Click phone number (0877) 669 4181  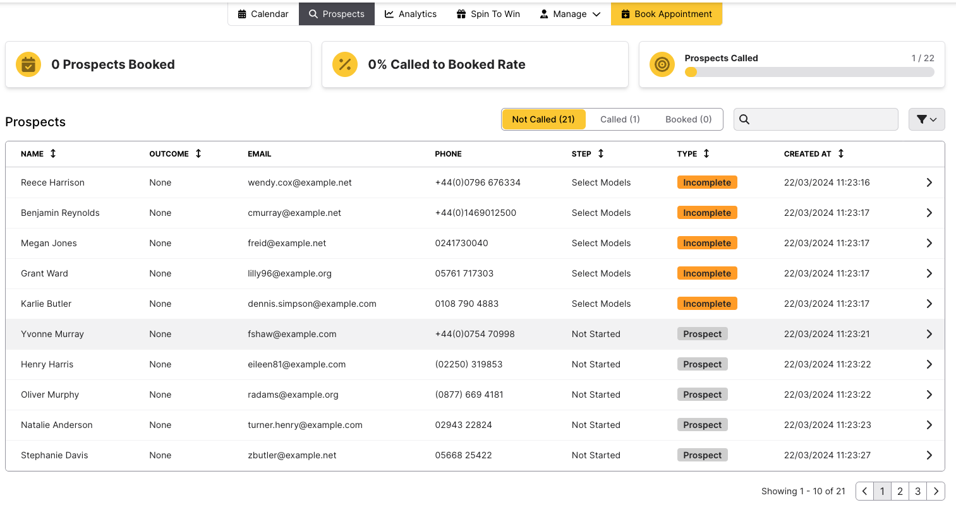(x=469, y=395)
